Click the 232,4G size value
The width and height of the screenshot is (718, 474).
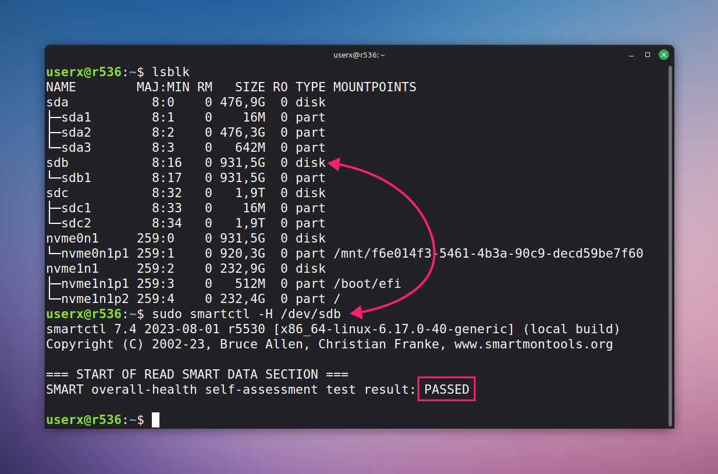coord(243,299)
